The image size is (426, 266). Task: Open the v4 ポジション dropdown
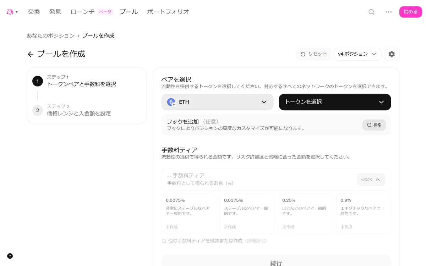[x=357, y=54]
